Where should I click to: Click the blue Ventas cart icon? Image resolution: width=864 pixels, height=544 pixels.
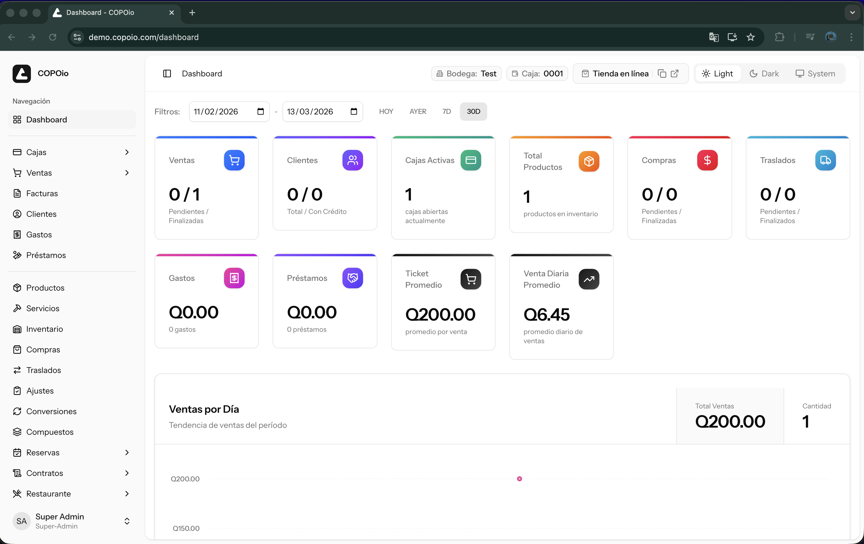[234, 160]
